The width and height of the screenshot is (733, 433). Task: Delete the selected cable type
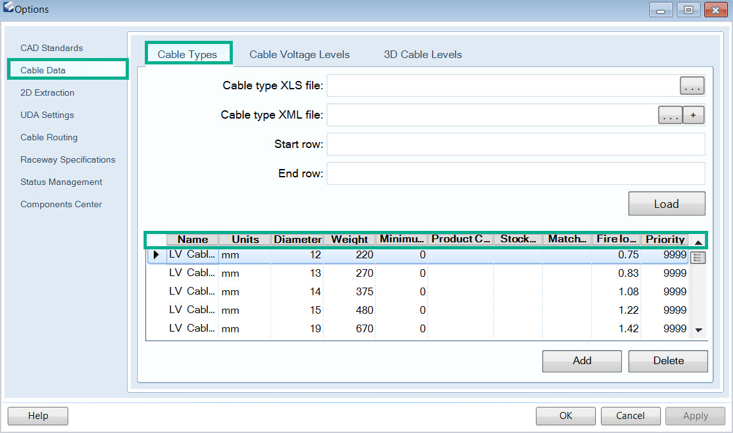668,360
